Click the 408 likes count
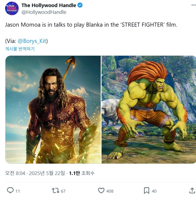 tap(110, 191)
